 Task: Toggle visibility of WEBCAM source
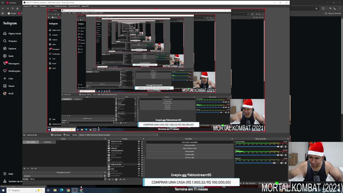139,148
